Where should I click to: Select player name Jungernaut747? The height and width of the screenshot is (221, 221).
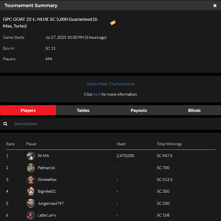tap(51, 203)
